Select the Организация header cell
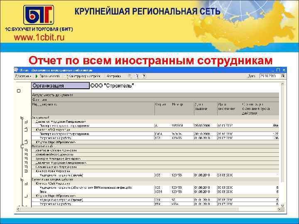 [60, 86]
